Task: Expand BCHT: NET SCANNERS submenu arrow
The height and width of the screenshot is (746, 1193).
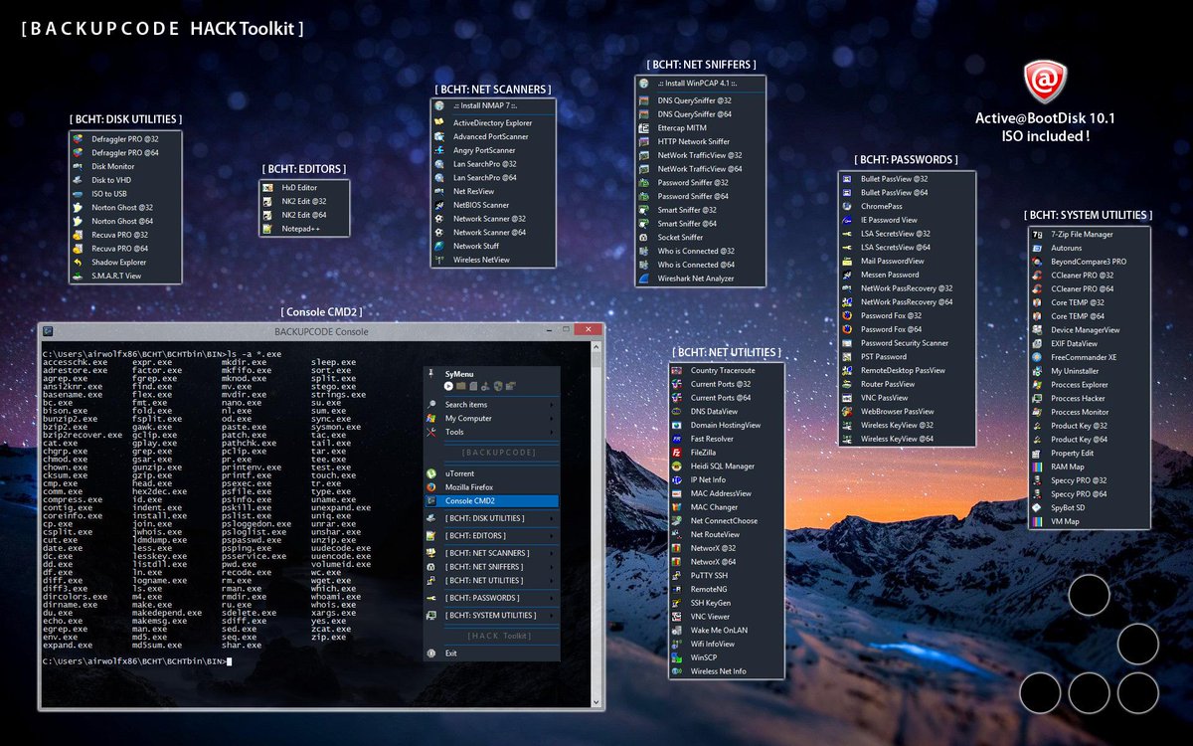Action: [551, 553]
